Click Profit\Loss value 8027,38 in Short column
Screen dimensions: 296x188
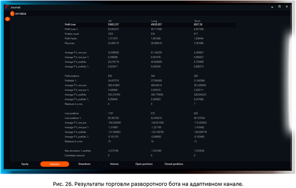pos(198,24)
